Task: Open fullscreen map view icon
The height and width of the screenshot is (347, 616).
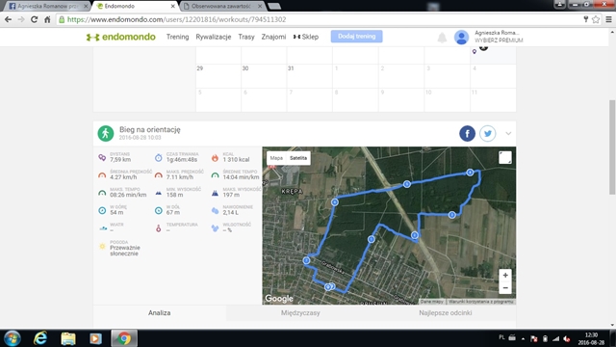Action: (x=504, y=157)
